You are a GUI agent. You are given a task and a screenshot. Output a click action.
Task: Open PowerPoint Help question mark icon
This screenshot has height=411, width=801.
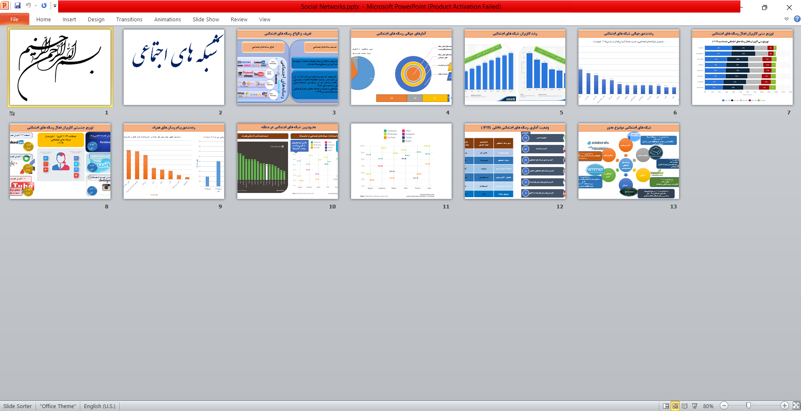(797, 19)
